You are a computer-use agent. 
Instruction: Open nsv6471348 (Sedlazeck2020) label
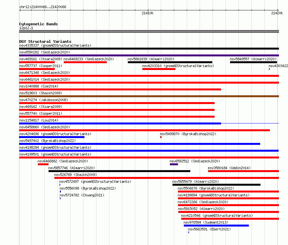pyautogui.click(x=45, y=73)
